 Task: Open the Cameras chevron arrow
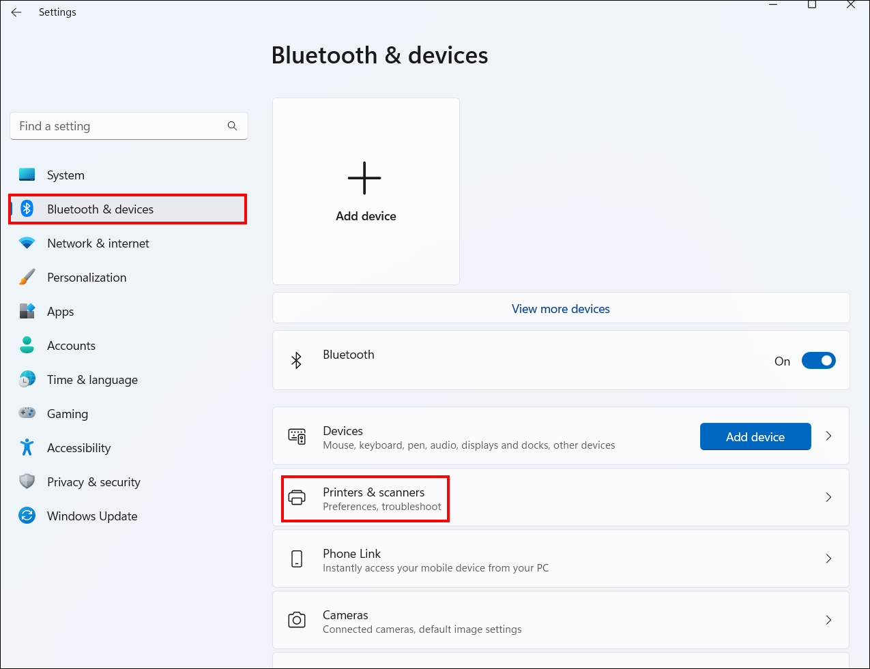click(828, 620)
